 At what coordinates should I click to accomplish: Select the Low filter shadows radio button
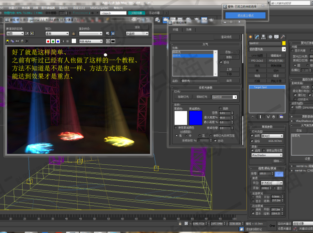176,136
